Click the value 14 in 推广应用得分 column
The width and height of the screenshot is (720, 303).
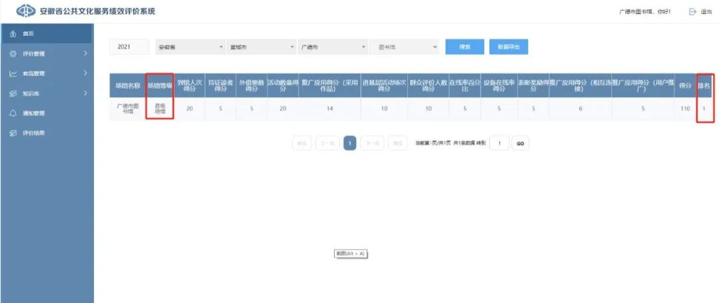tap(330, 109)
